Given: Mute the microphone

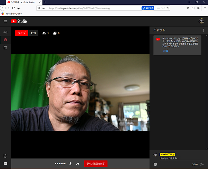Looking at the screenshot, I should (70, 164).
